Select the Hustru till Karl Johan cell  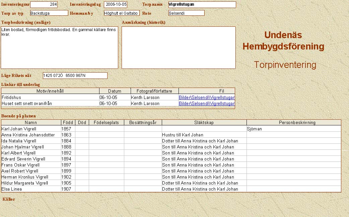(204, 135)
